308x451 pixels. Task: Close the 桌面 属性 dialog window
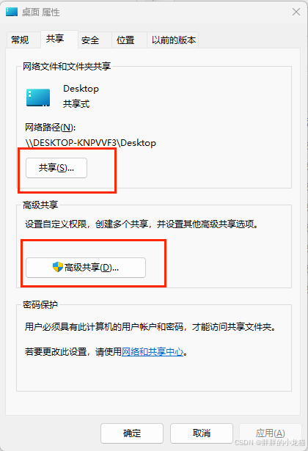296,12
